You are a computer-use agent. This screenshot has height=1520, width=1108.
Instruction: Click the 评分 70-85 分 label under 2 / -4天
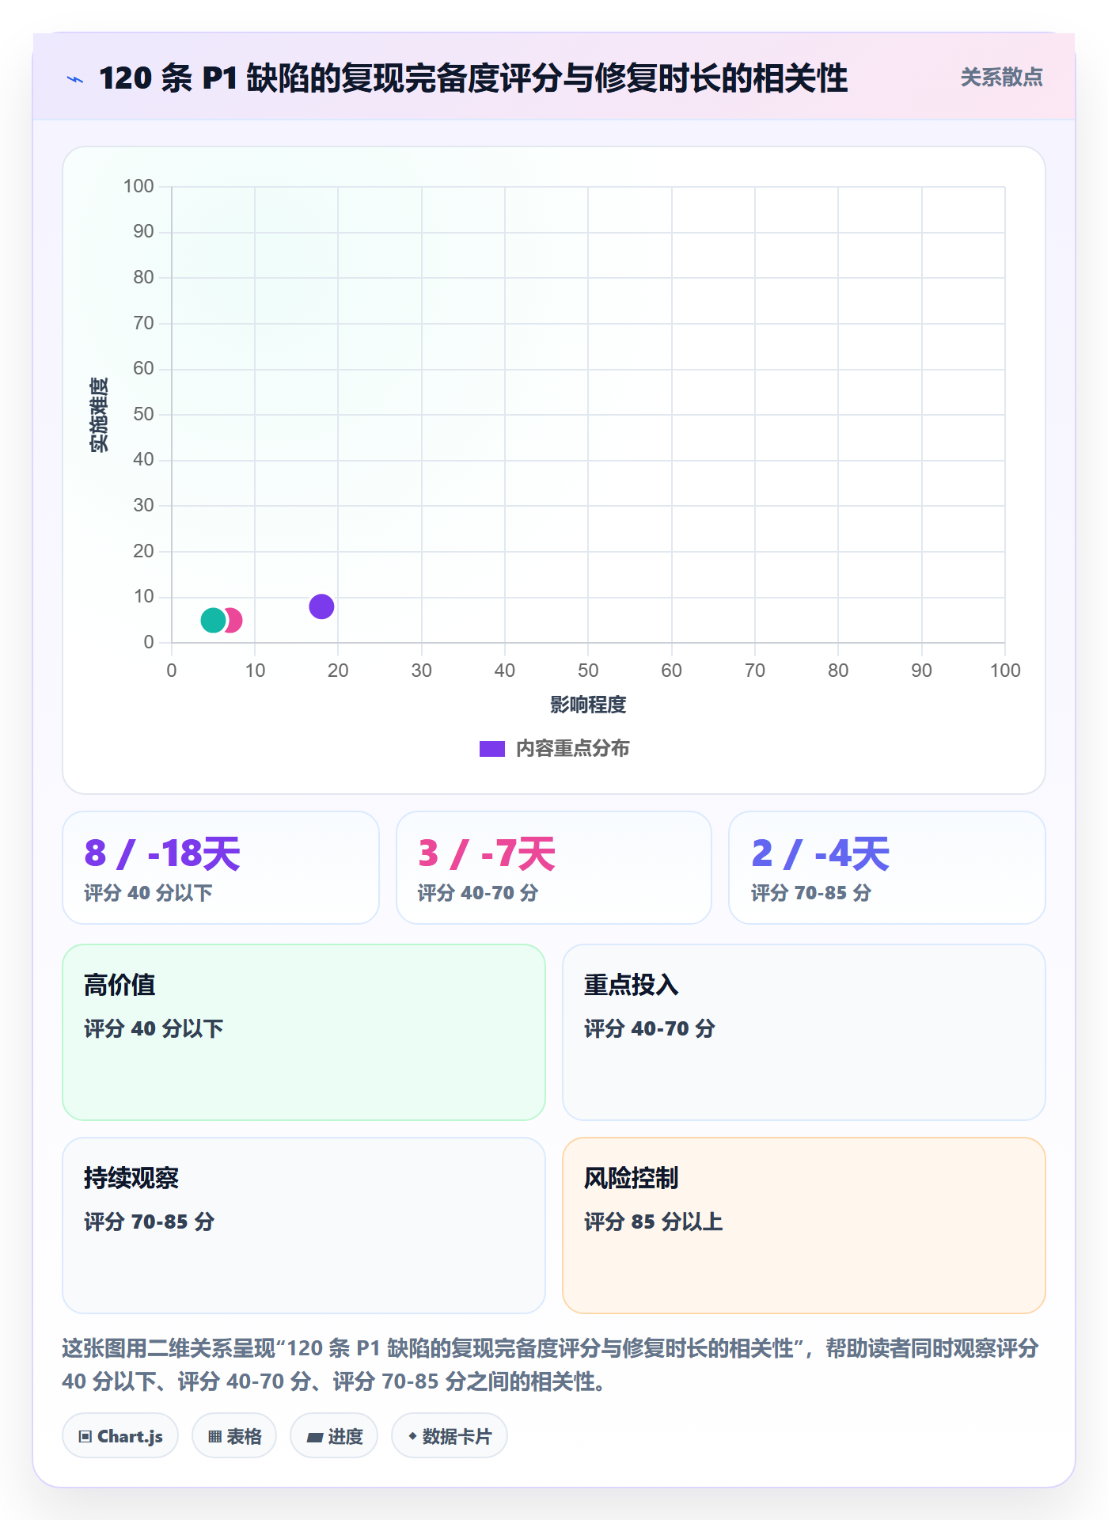click(x=811, y=893)
